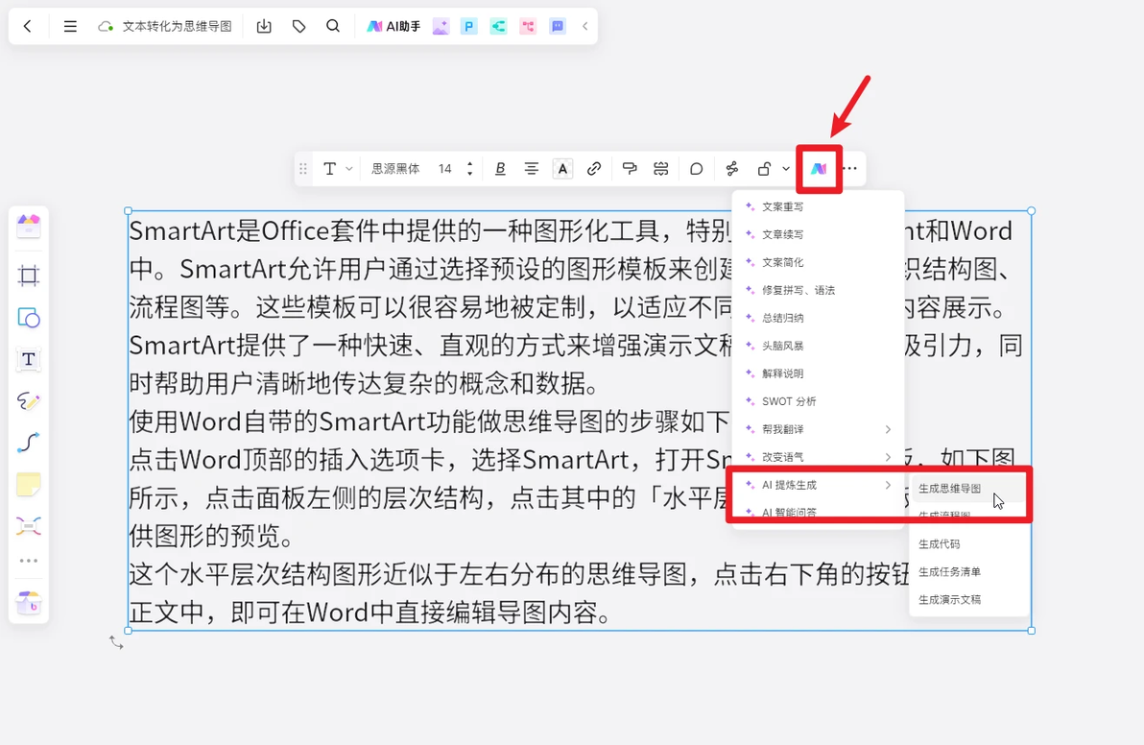Open the text color A swatch

(562, 169)
